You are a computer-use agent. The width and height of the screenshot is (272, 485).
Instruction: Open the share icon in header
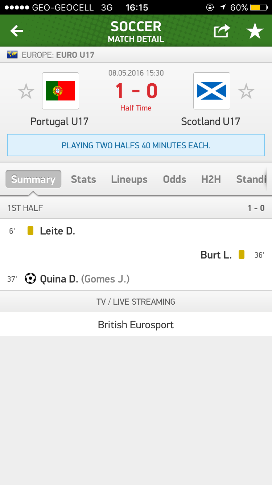click(x=222, y=31)
